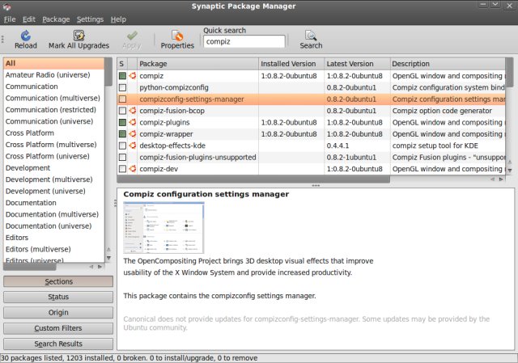Click the Quick search input field
This screenshot has width=518, height=363.
click(244, 41)
